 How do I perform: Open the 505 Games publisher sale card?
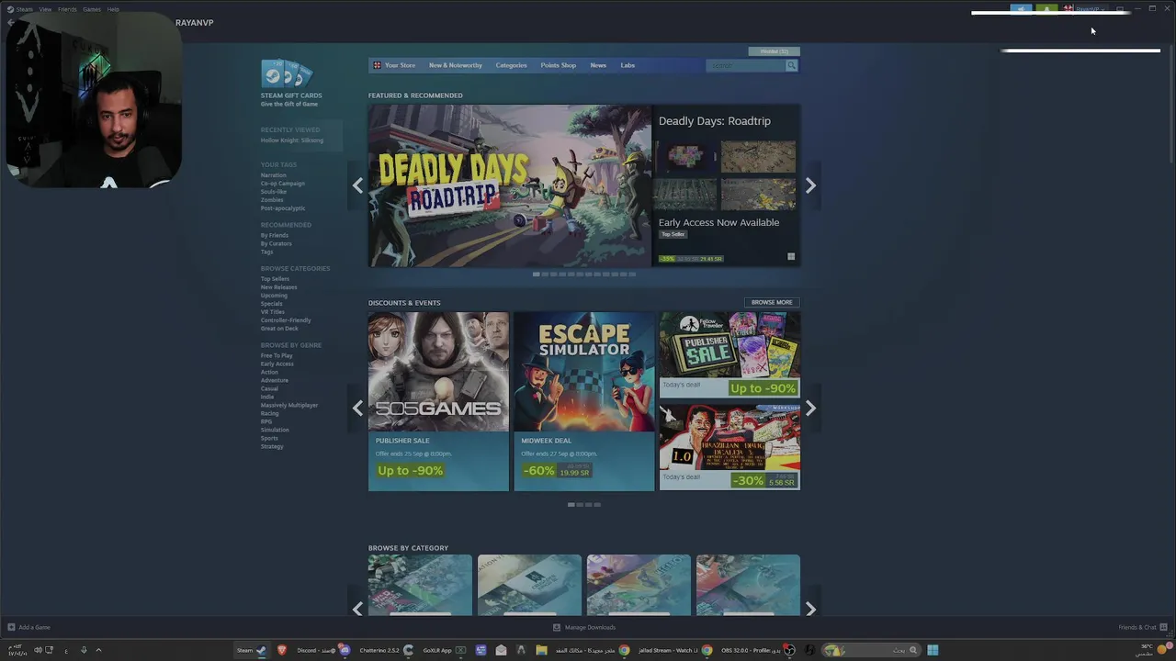tap(438, 401)
